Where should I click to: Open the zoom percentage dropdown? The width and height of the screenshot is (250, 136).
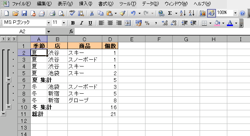[235, 13]
